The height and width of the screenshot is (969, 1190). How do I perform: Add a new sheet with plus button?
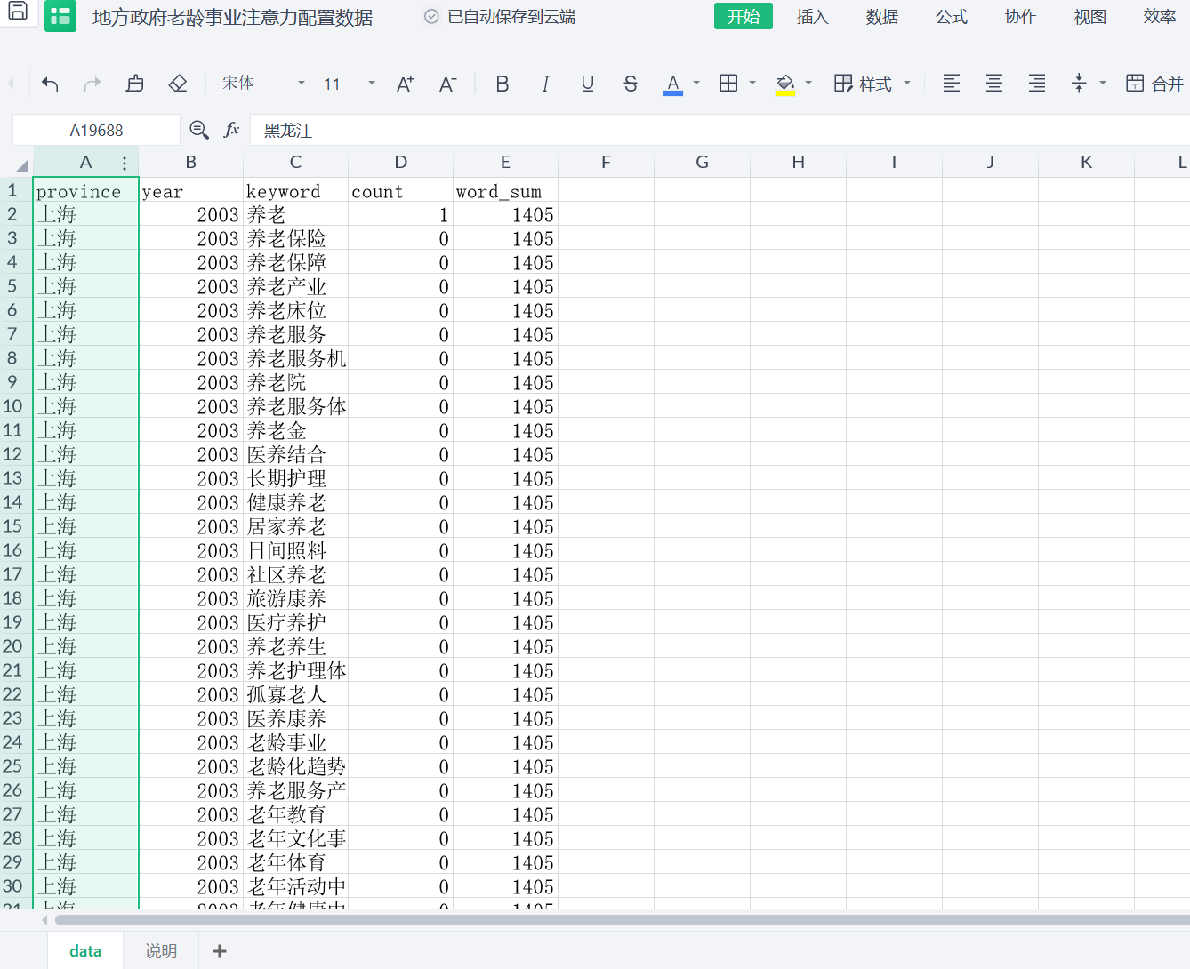pos(220,951)
